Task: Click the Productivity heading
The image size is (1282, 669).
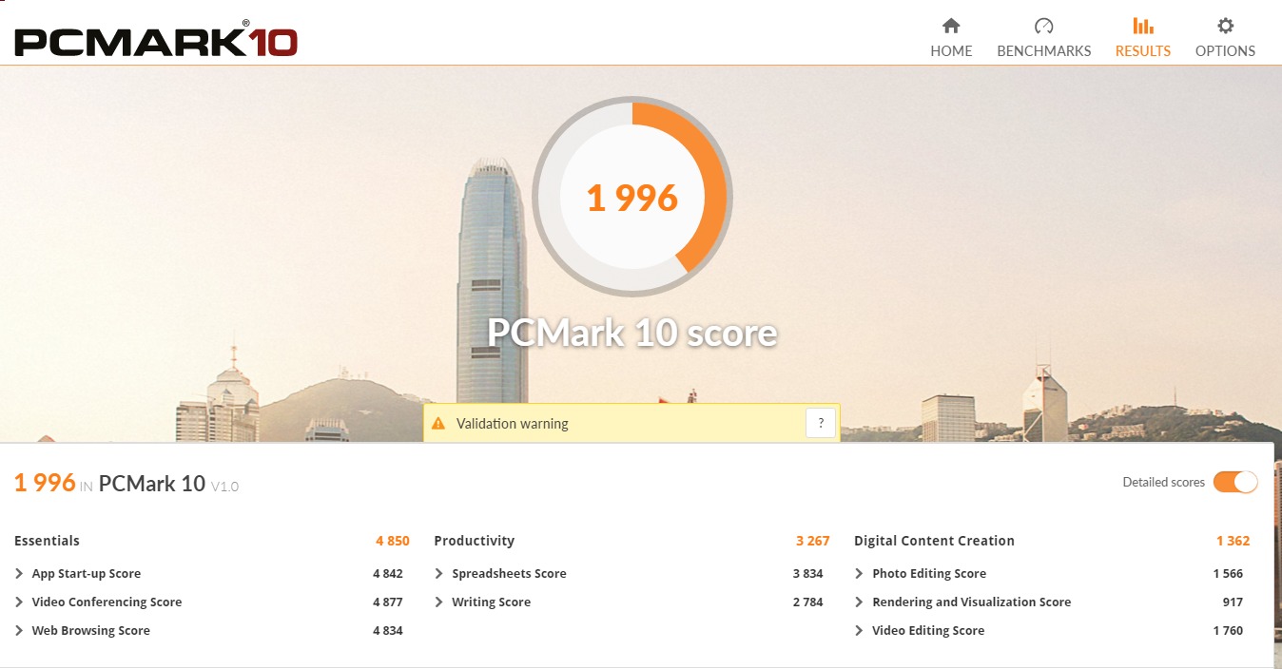Action: coord(474,541)
